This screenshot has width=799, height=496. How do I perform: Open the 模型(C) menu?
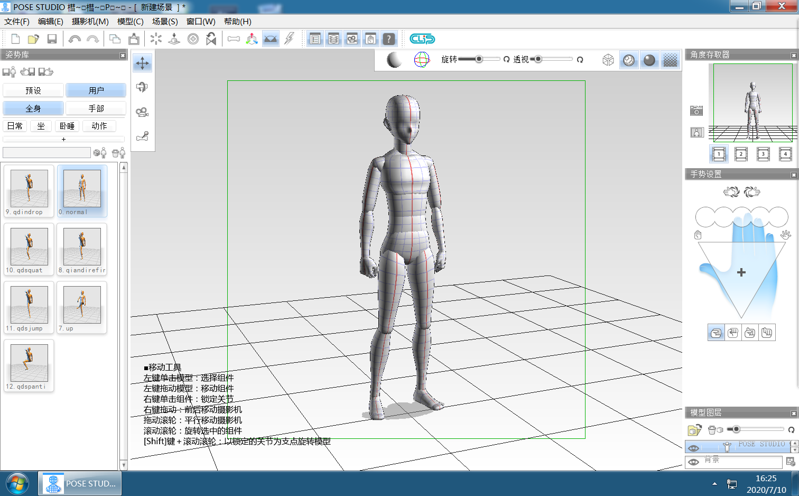pos(131,22)
